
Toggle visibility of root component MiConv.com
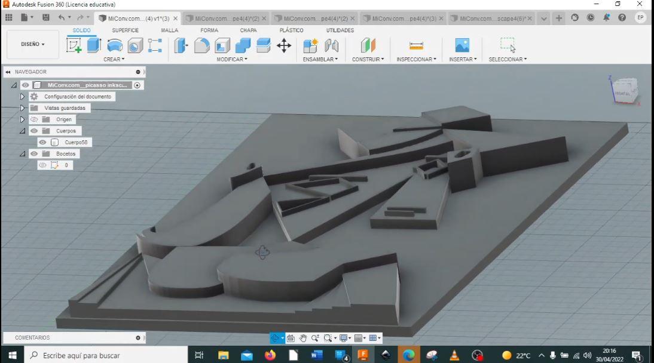[26, 85]
